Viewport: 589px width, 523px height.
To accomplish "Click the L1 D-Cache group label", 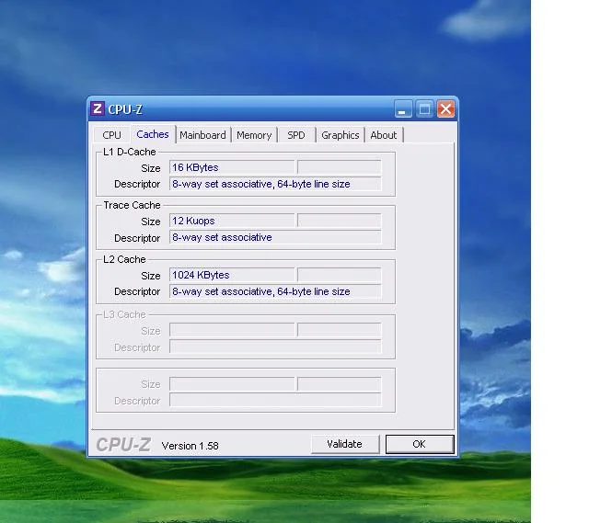I will coord(130,152).
